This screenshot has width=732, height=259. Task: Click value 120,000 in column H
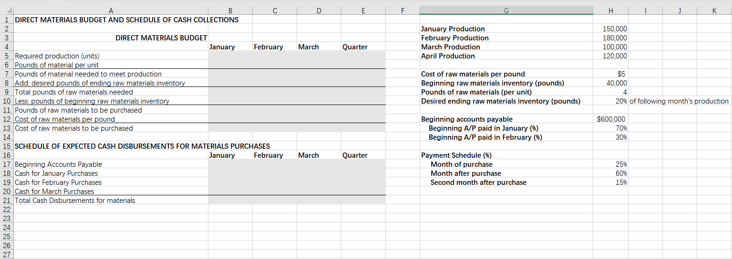pos(615,56)
